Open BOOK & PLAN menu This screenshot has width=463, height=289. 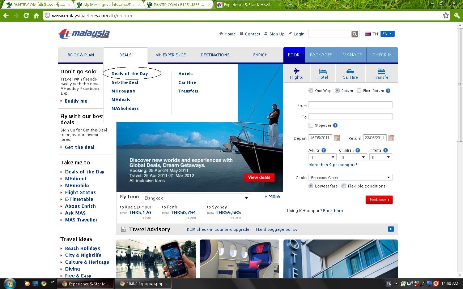(x=81, y=55)
